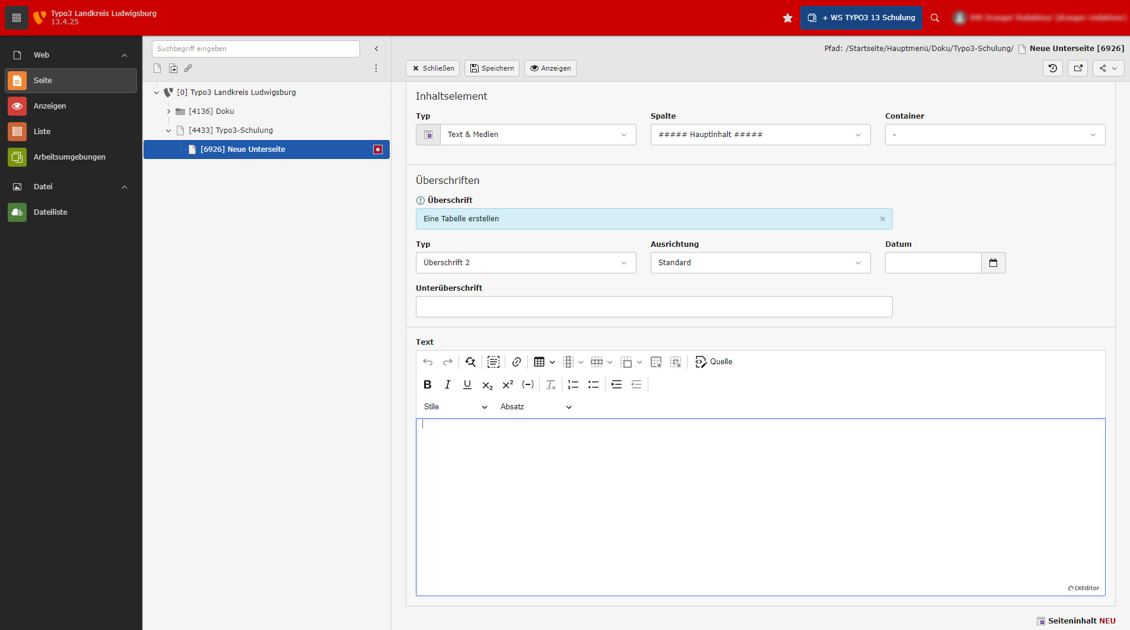Toggle italic text formatting
This screenshot has width=1130, height=630.
coord(447,385)
